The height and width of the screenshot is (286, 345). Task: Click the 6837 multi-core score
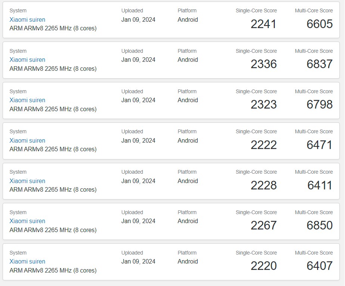(319, 64)
